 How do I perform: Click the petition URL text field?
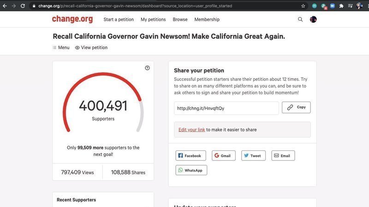pyautogui.click(x=226, y=108)
